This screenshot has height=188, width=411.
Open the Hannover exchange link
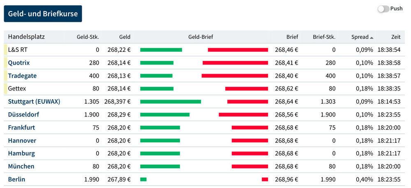[22, 141]
